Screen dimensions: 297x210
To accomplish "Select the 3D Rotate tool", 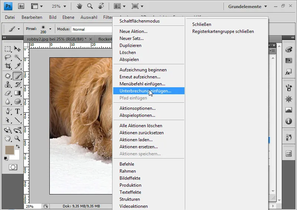I will (7, 130).
